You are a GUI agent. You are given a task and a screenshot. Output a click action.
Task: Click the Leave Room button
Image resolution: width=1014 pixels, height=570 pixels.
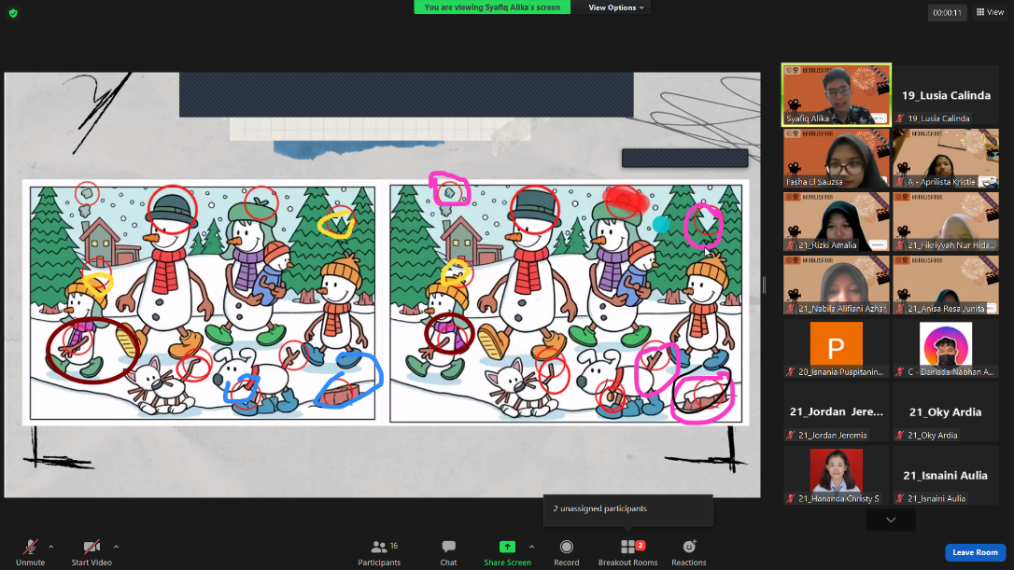tap(975, 552)
